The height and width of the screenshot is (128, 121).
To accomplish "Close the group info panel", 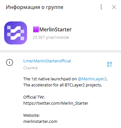I will (114, 7).
